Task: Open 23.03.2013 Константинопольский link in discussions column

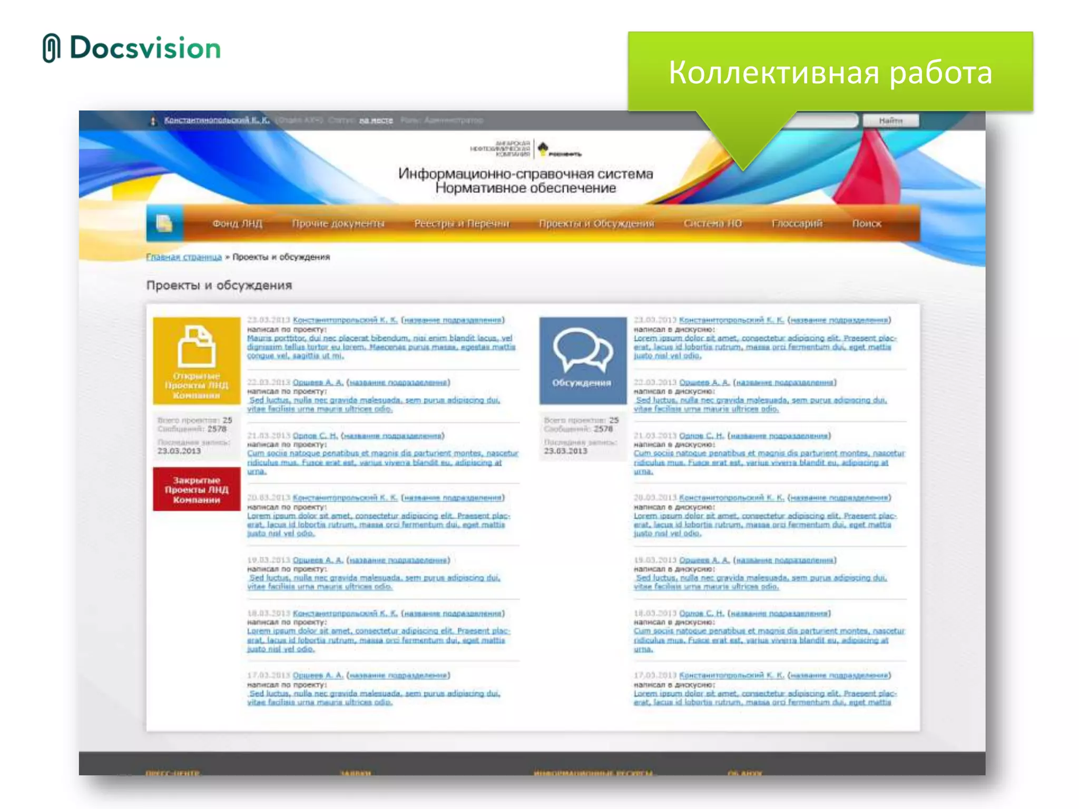Action: [x=731, y=320]
